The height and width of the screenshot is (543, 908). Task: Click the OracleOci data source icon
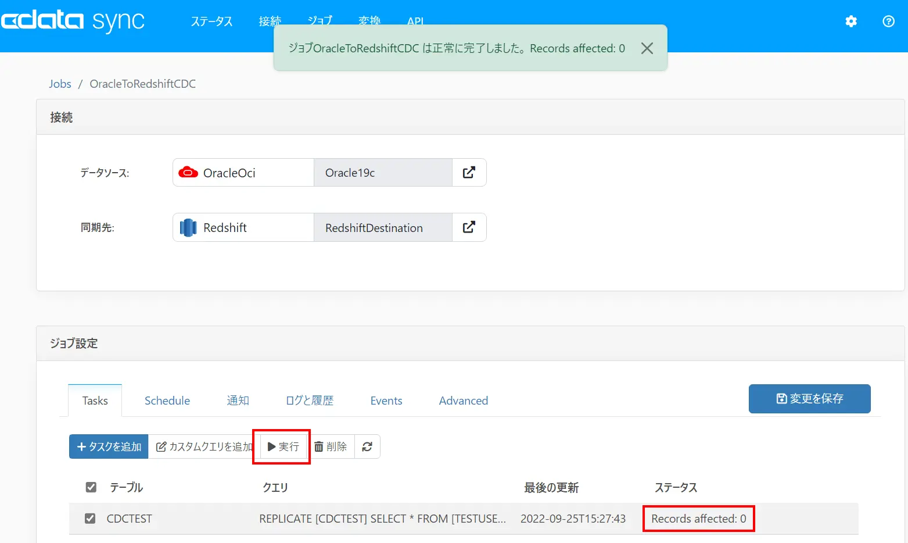(188, 173)
